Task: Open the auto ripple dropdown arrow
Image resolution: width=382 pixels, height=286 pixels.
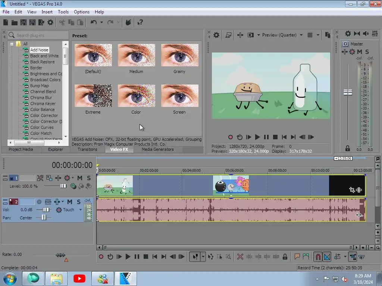Action: tap(345, 257)
